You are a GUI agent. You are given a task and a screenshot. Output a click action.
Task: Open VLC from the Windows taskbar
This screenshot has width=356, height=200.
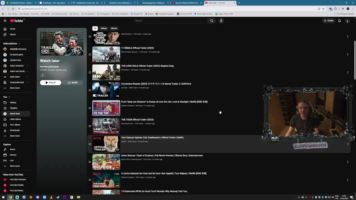[x=51, y=197]
